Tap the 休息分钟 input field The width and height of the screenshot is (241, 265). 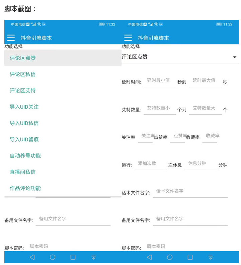point(200,164)
